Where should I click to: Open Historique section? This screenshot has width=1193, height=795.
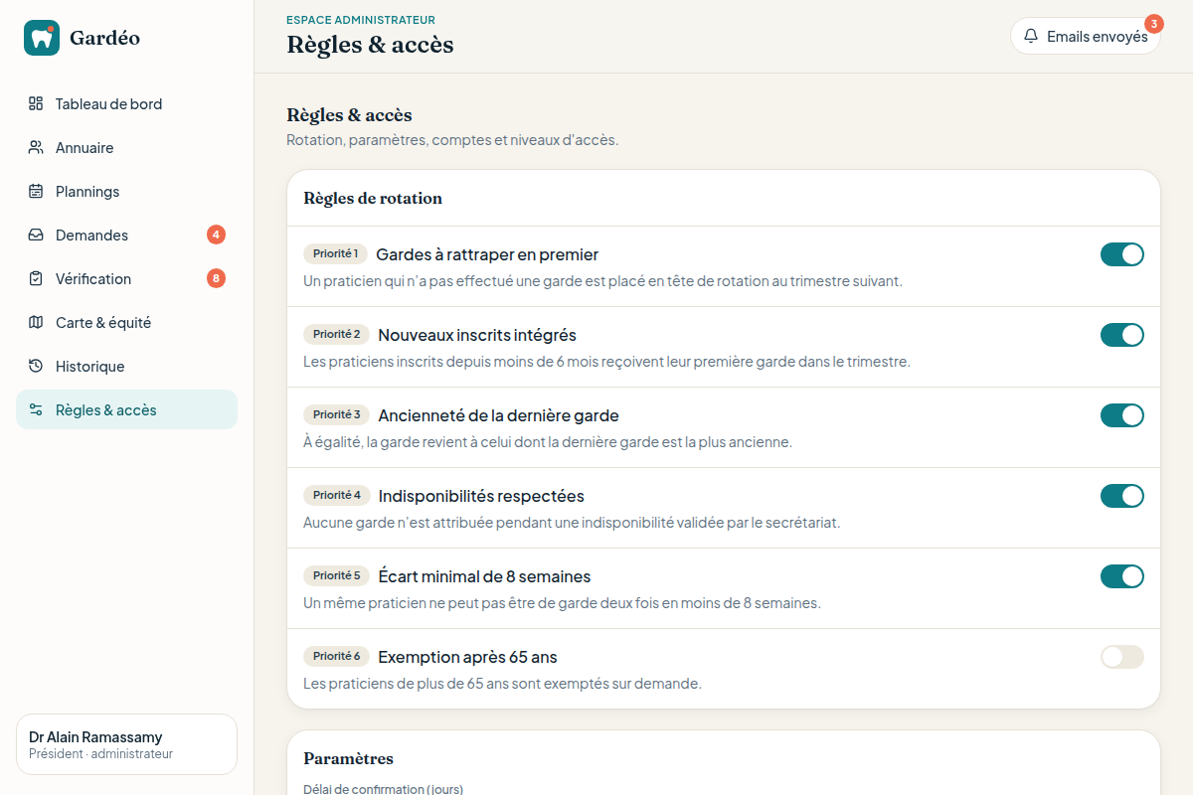tap(126, 366)
